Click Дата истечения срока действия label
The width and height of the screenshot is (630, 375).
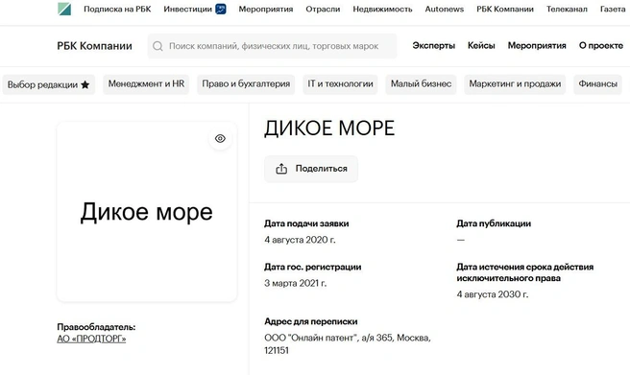tap(524, 272)
